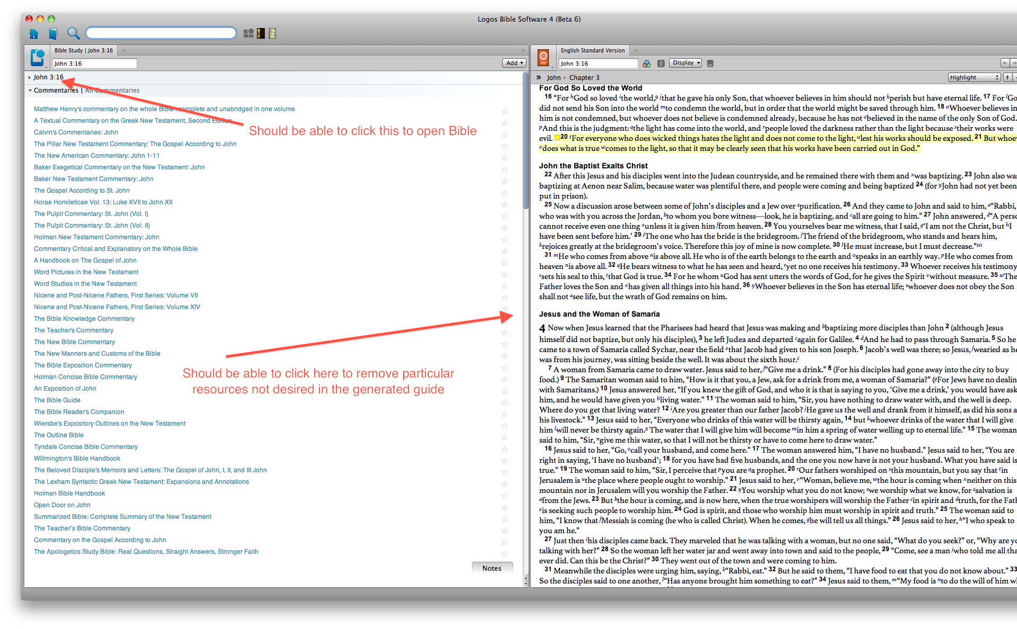Expand the John 3:16 section
This screenshot has width=1017, height=629.
tap(30, 77)
